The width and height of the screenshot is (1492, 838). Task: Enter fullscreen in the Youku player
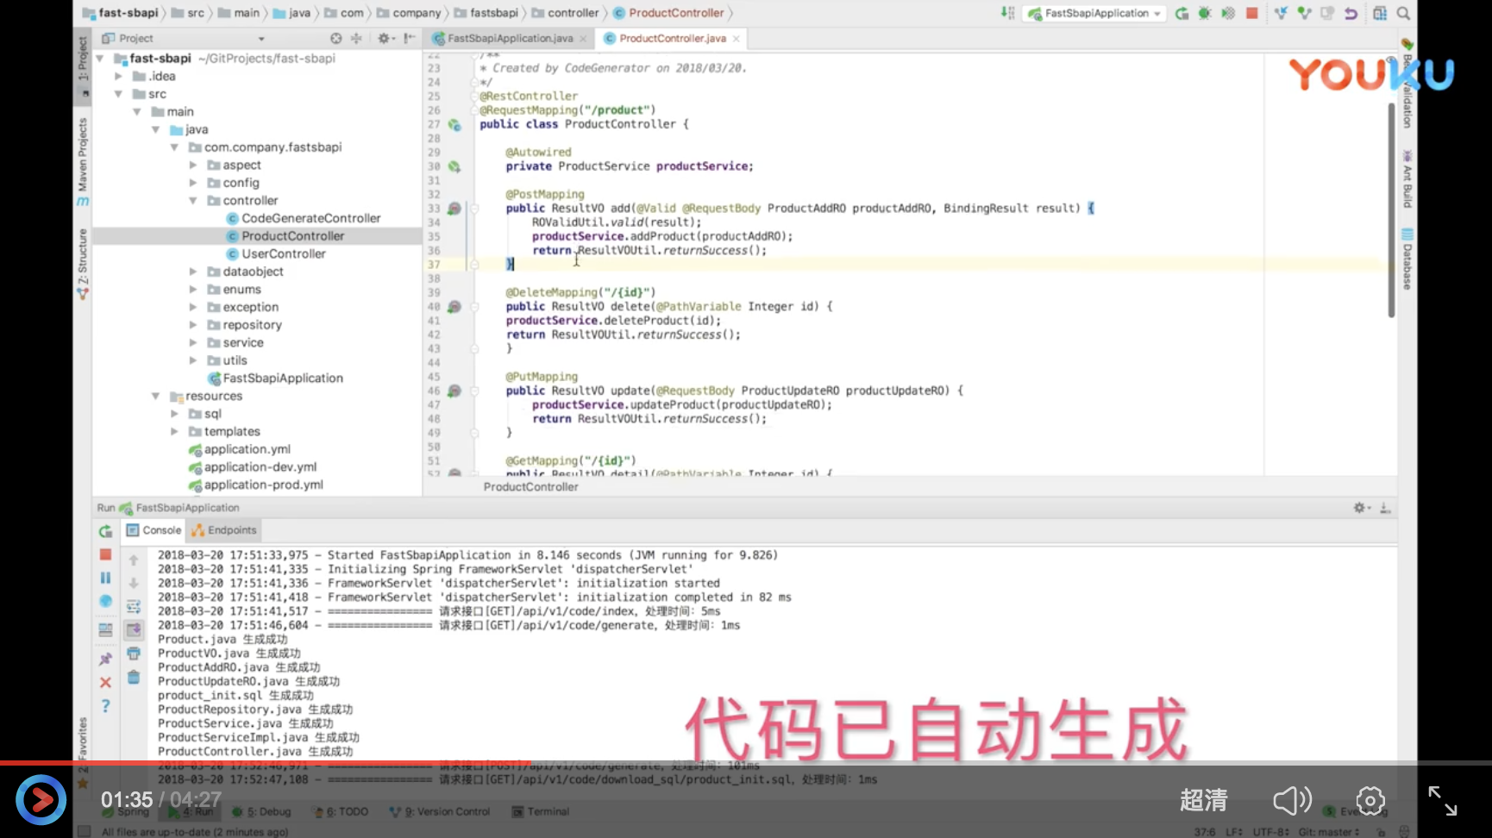1442,801
